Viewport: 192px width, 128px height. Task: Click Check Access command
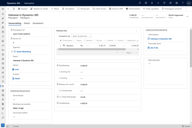pyautogui.click(x=99, y=9)
